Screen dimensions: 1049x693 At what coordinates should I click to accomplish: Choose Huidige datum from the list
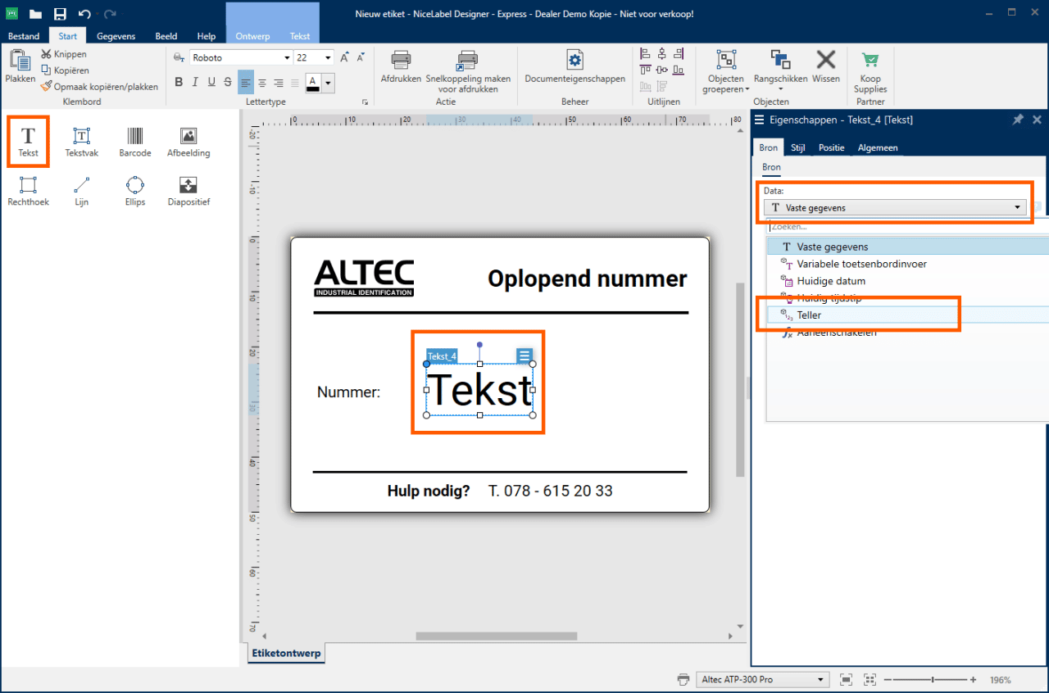907,281
